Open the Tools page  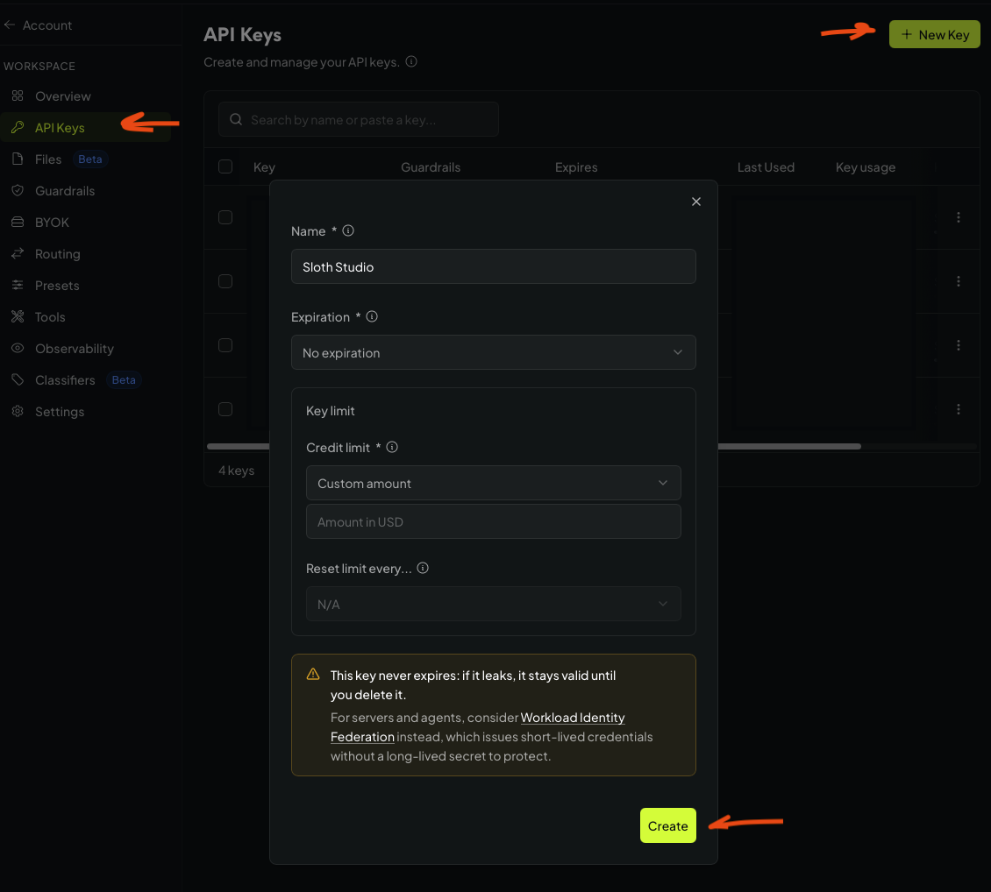(50, 317)
